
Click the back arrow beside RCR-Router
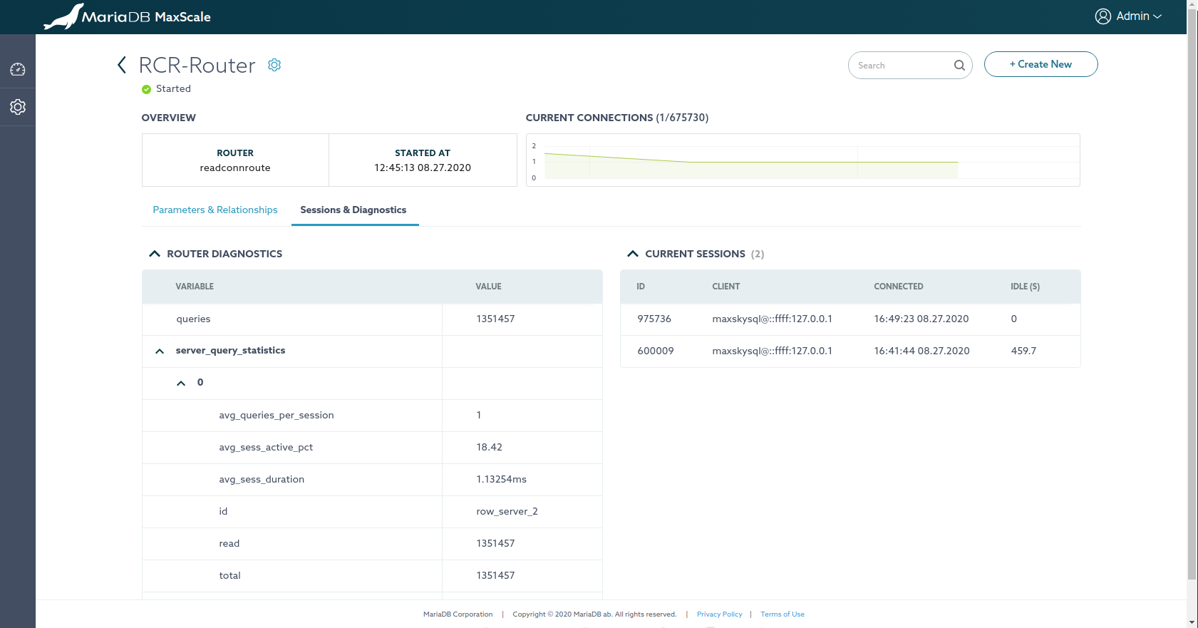point(122,65)
